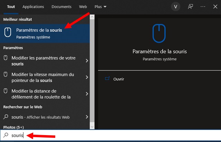
Task: Click Ouvrir to open mouse settings
Action: click(118, 79)
